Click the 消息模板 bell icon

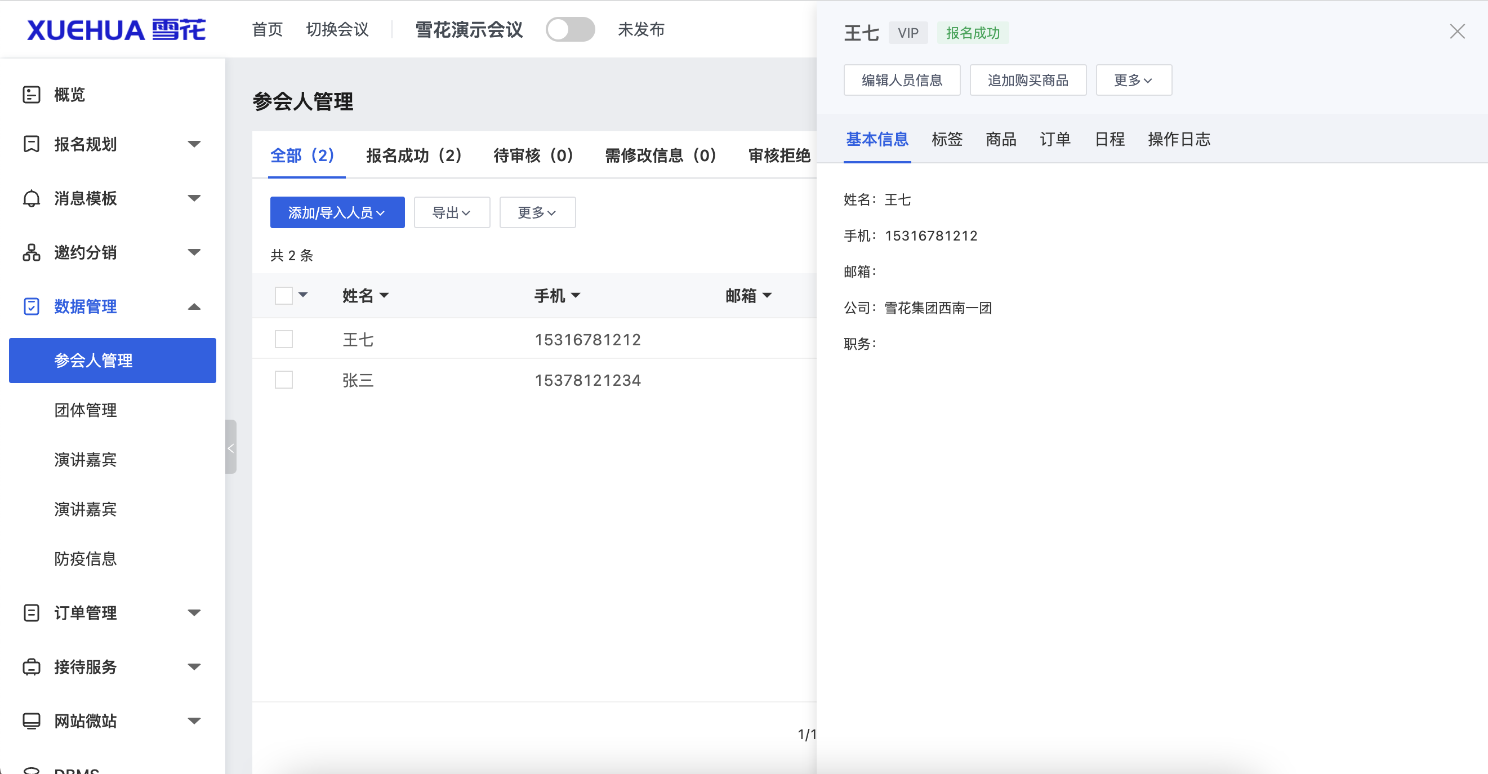[x=31, y=198]
